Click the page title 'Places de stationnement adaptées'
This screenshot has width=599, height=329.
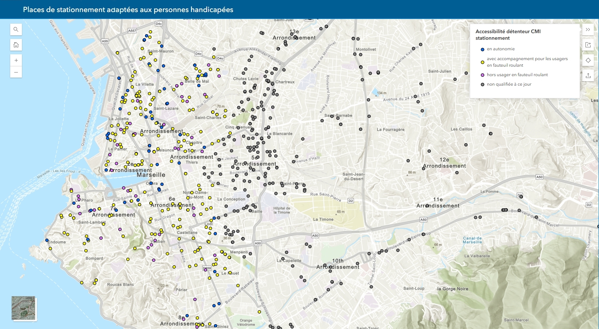point(128,9)
